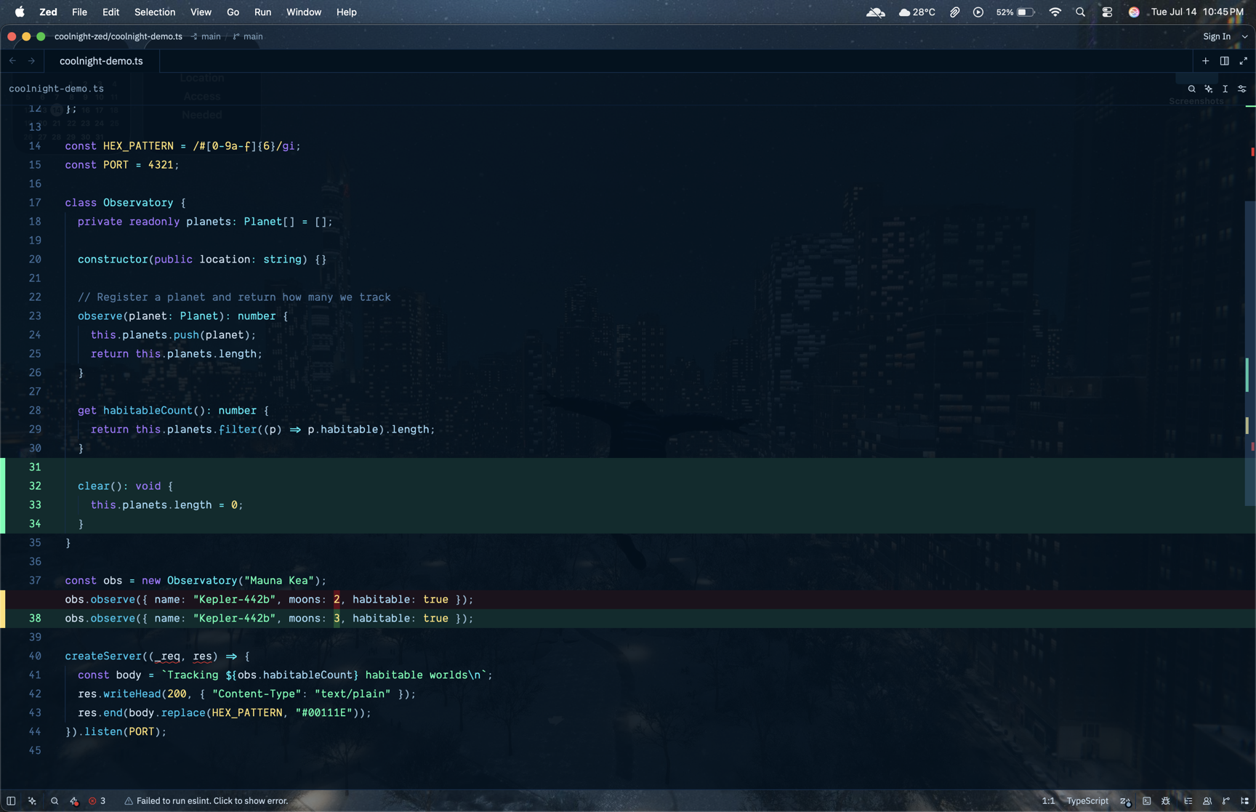The image size is (1256, 812).
Task: Open macOS Control Center icon
Action: pyautogui.click(x=1107, y=12)
